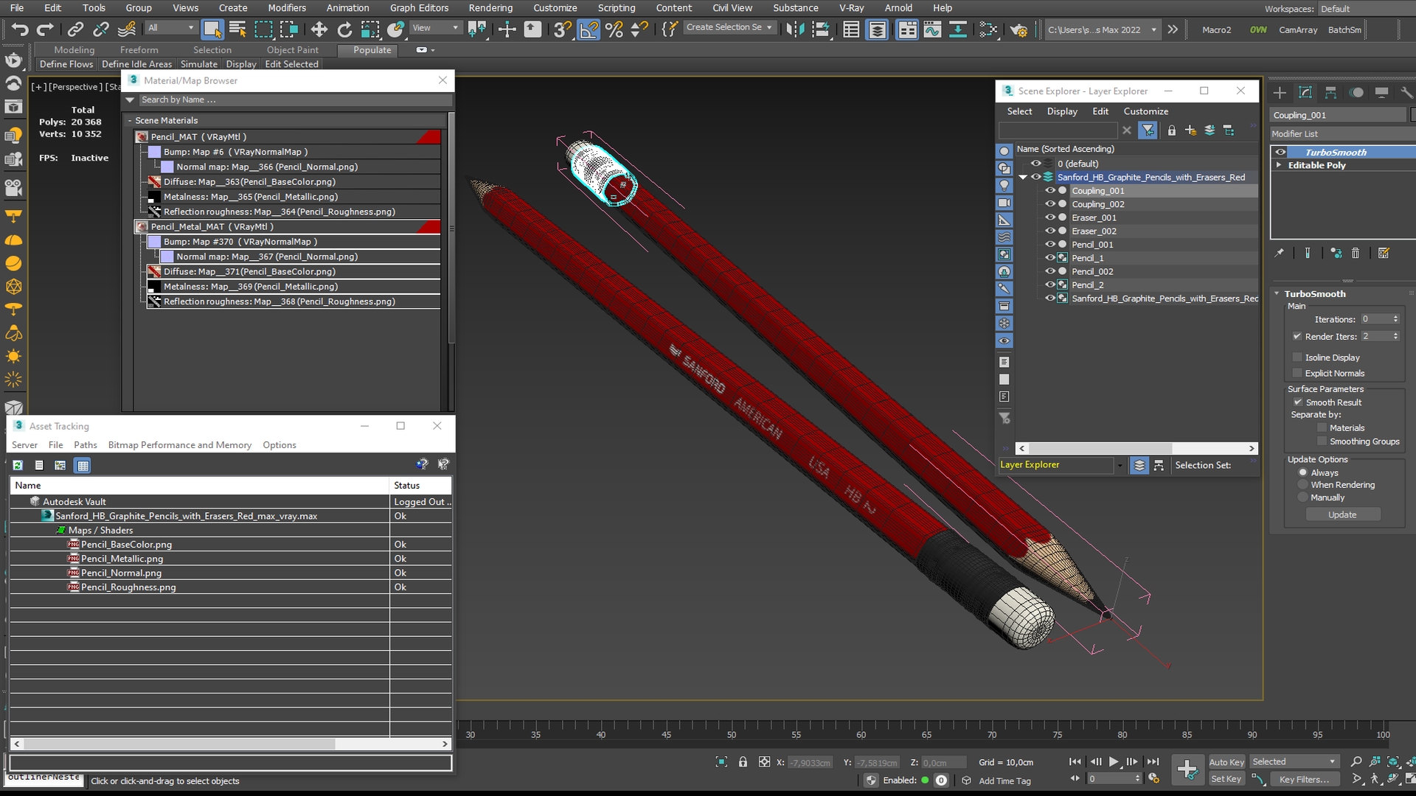Click the Mirror tool icon
The width and height of the screenshot is (1416, 796).
click(795, 29)
